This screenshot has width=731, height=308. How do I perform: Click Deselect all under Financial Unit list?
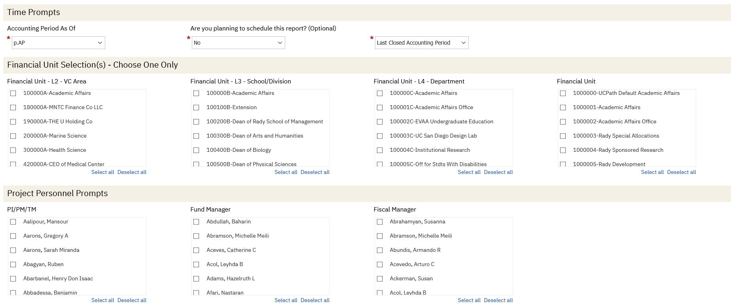tap(681, 172)
